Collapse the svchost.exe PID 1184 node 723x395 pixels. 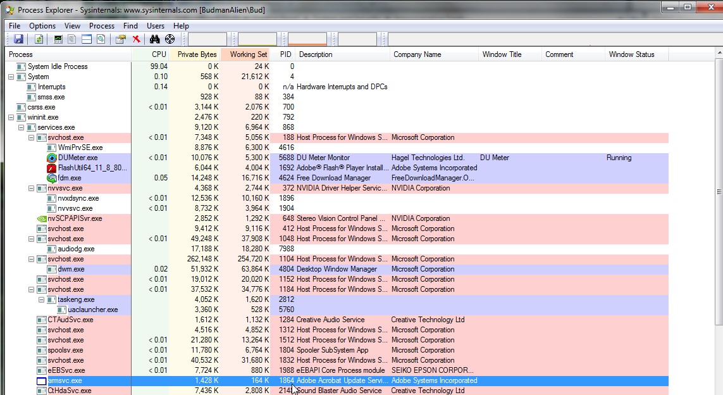tap(32, 291)
